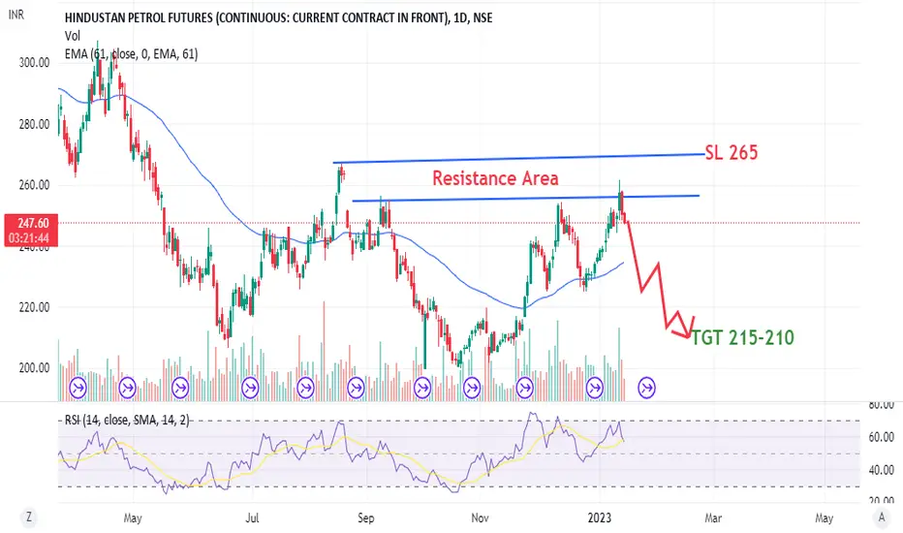The image size is (903, 533).
Task: Click the Sep date on time axis
Action: (365, 518)
